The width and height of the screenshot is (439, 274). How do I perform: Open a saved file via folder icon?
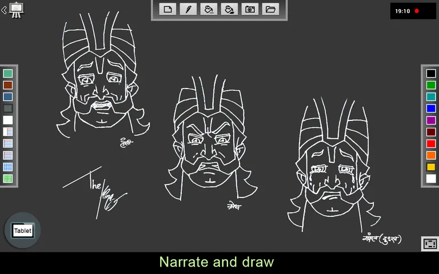click(270, 10)
